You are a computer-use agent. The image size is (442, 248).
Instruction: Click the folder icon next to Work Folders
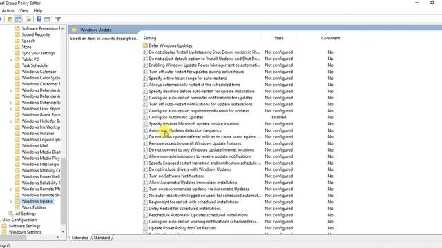pyautogui.click(x=17, y=207)
